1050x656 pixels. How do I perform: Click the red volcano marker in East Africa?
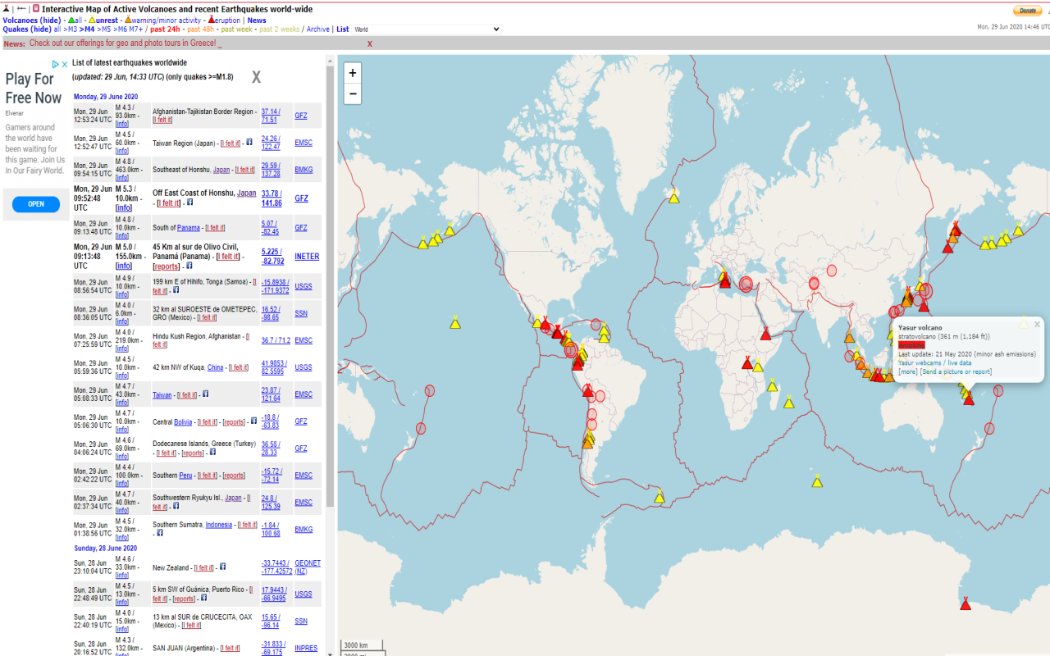point(765,333)
